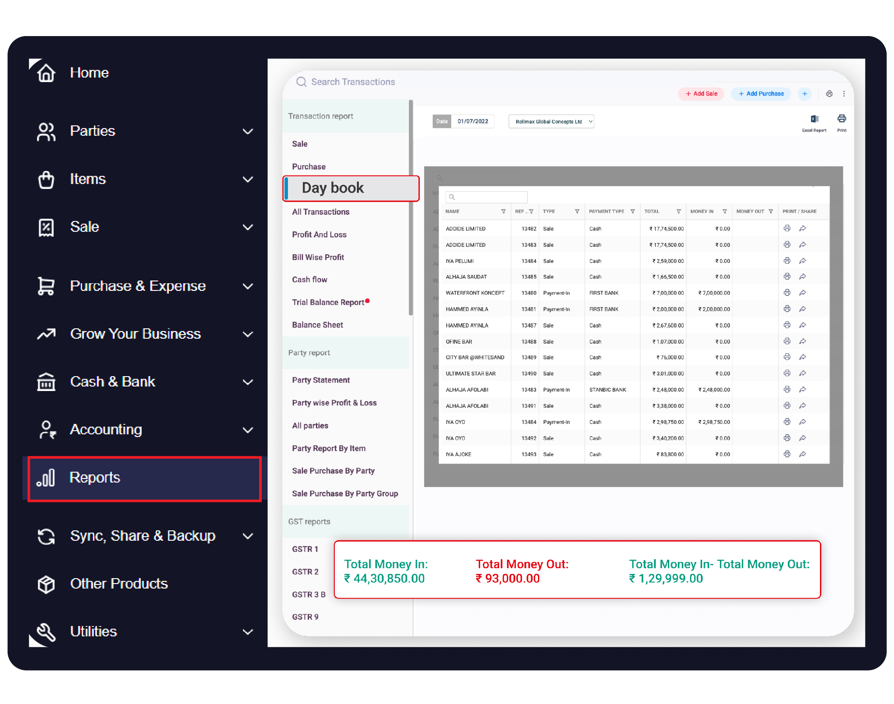
Task: Open the three-dot overflow menu
Action: [844, 93]
